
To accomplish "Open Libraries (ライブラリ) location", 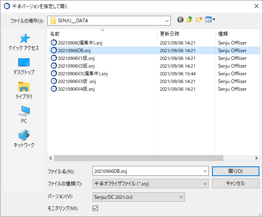I will click(x=24, y=90).
